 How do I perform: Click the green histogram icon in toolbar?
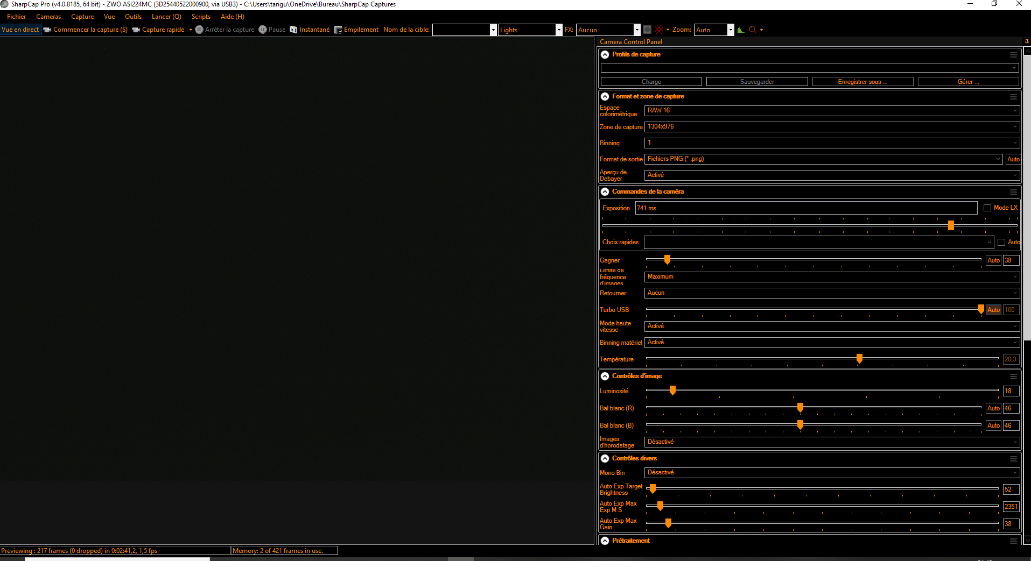(x=741, y=30)
